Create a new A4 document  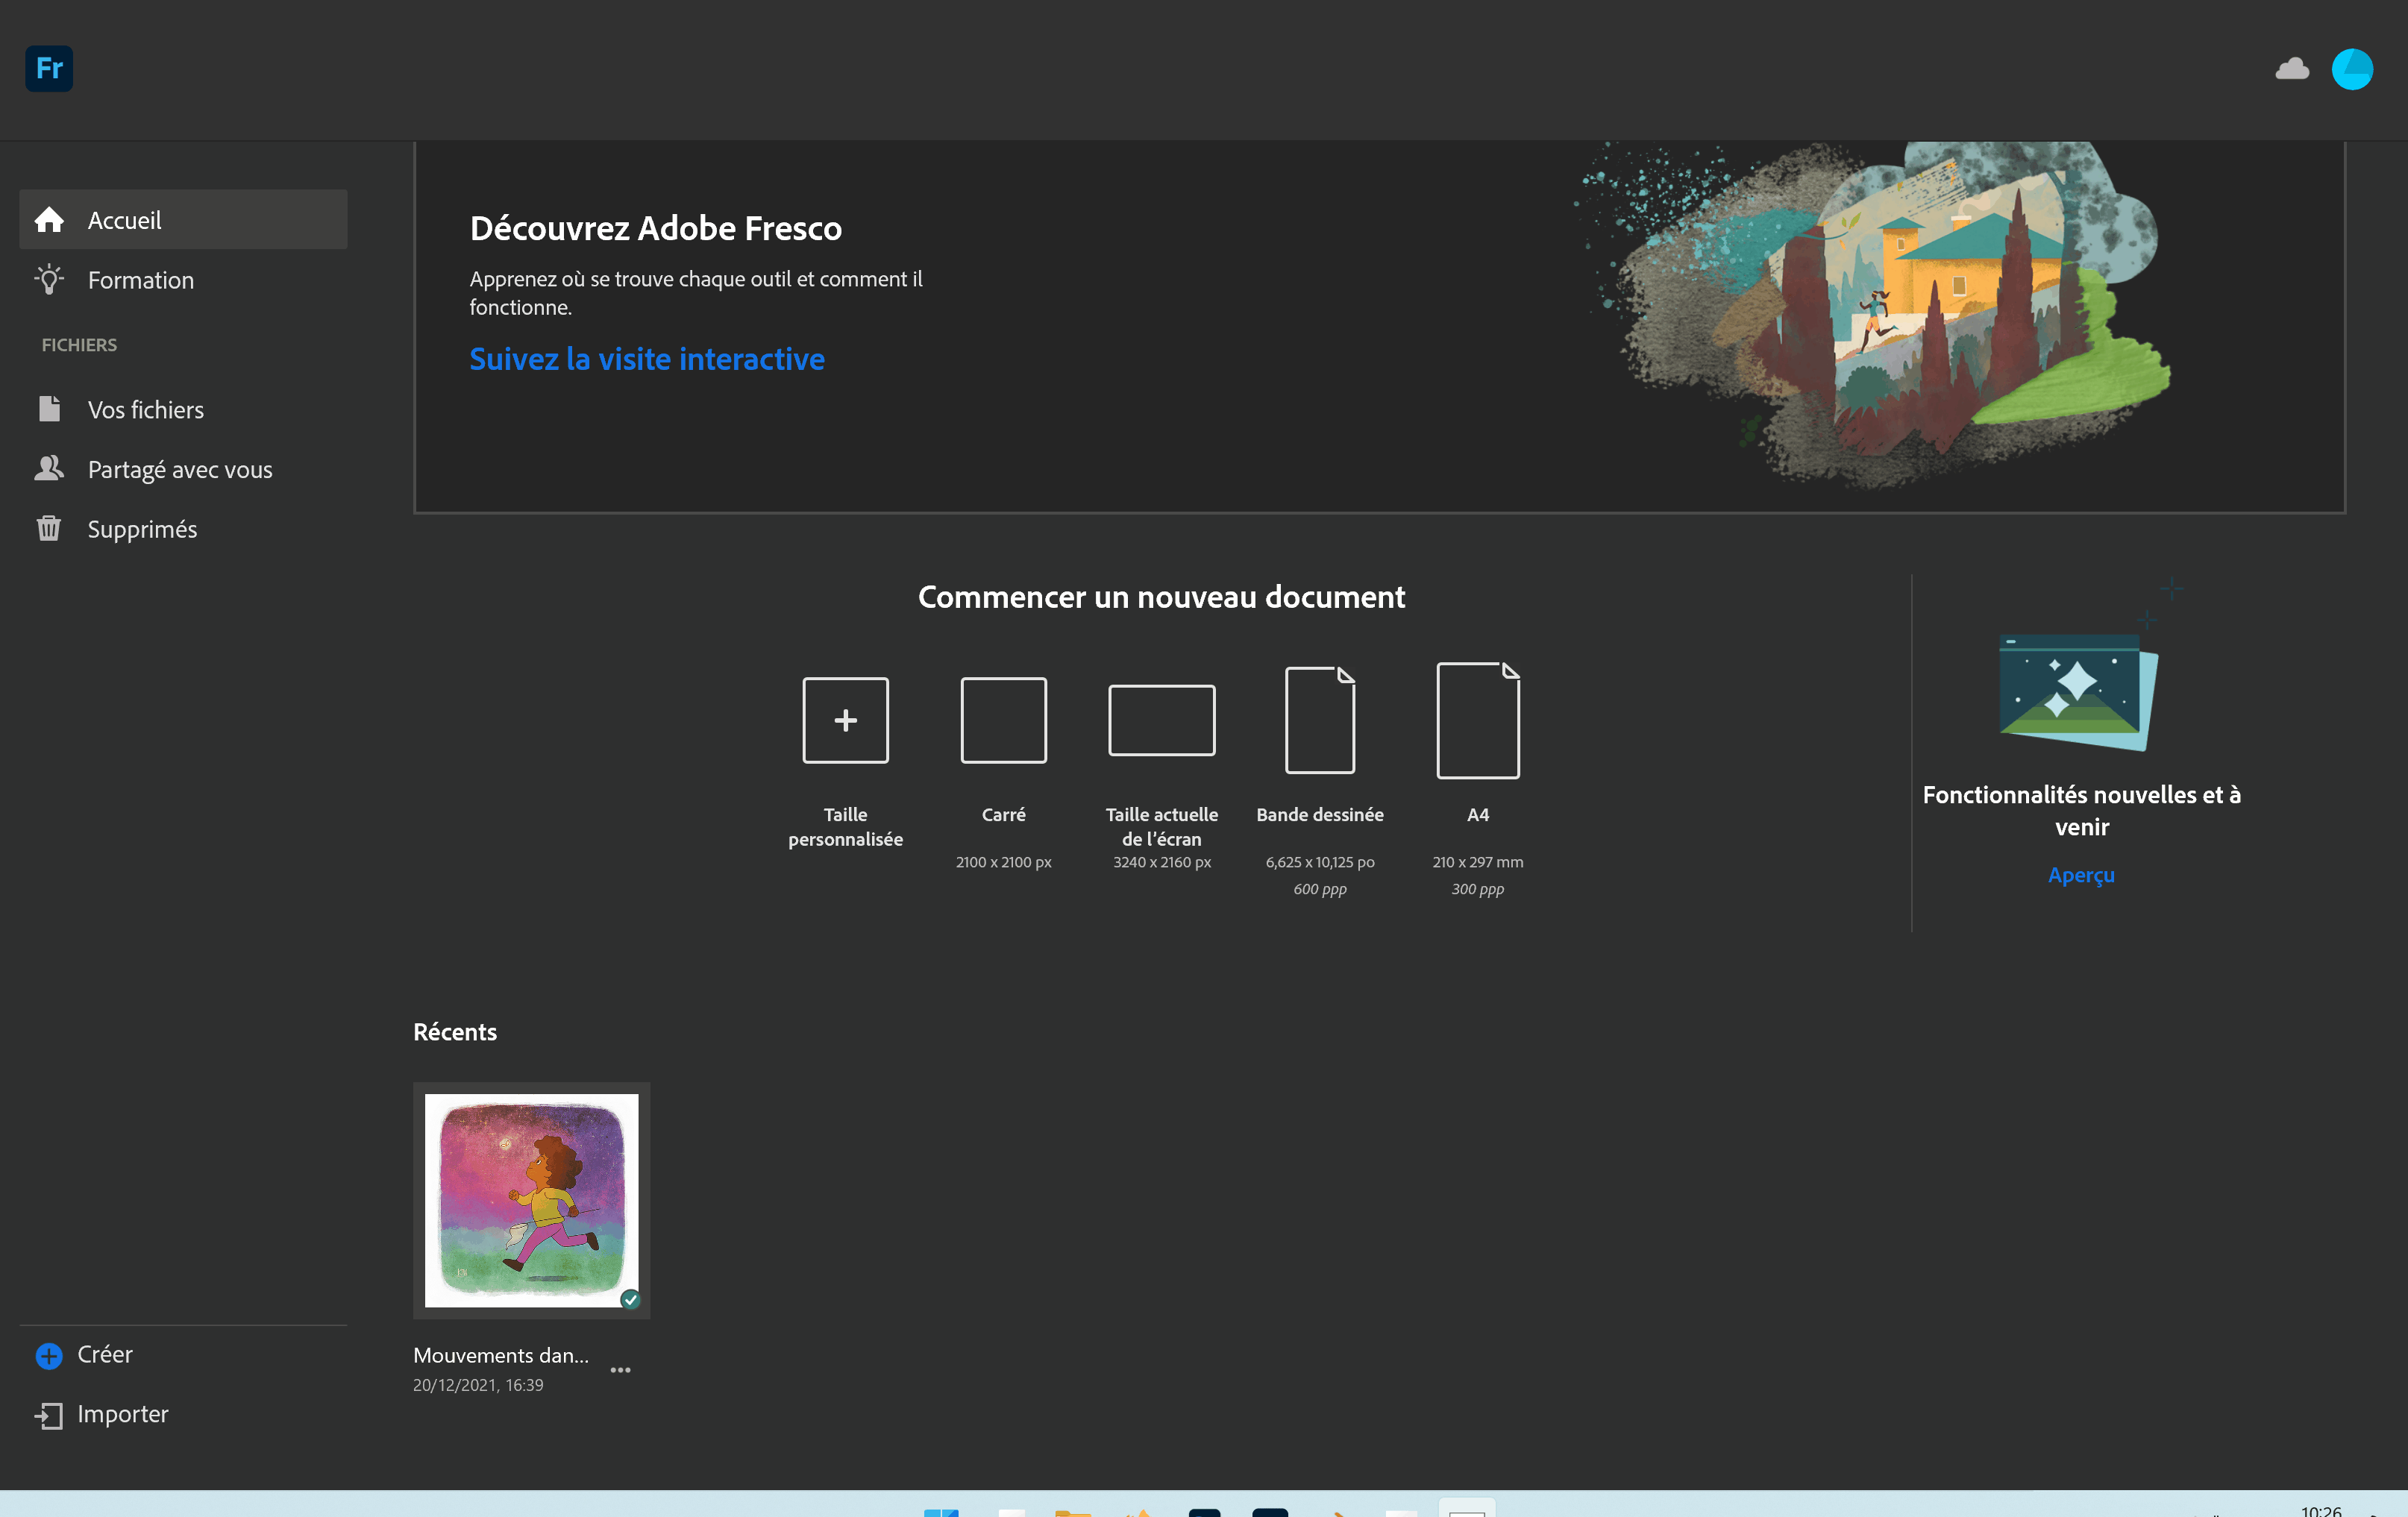tap(1477, 720)
